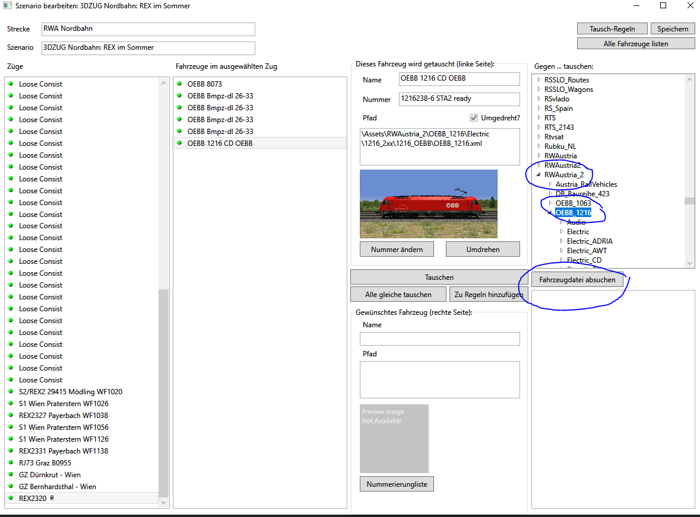Expand the Rubku_NL node
Image resolution: width=700 pixels, height=517 pixels.
click(539, 146)
